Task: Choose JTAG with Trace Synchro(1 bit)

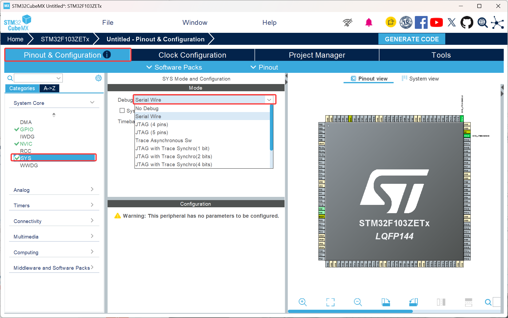Action: point(202,148)
